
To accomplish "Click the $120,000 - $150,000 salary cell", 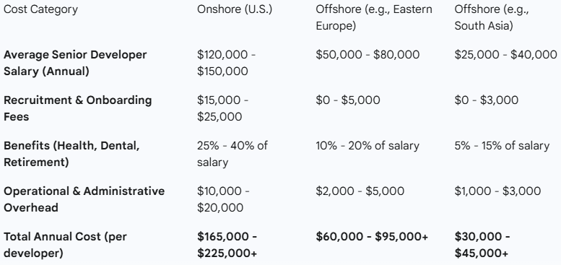I will coord(227,63).
